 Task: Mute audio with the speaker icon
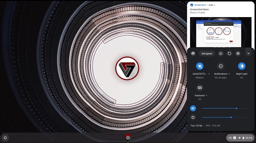click(193, 108)
